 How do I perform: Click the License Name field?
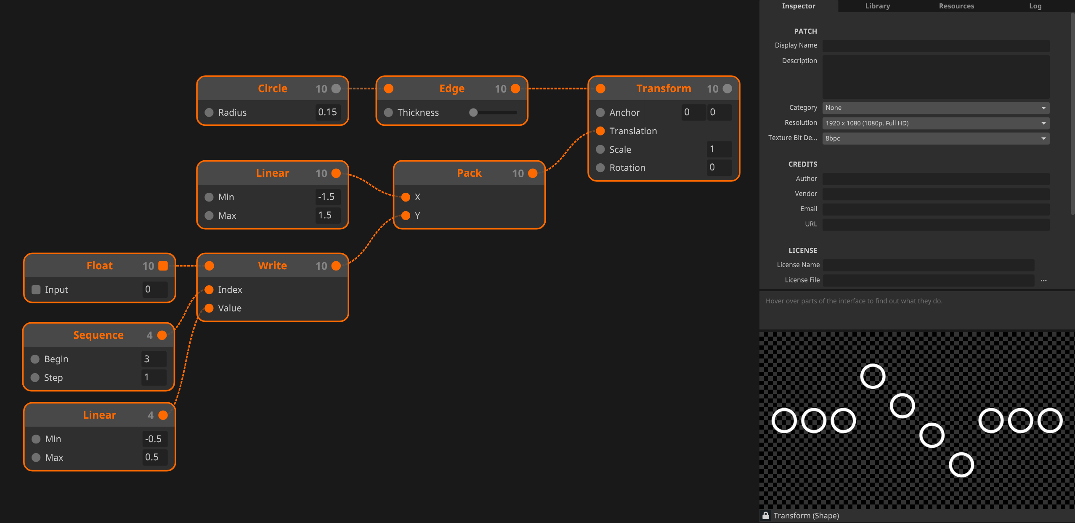click(x=928, y=265)
